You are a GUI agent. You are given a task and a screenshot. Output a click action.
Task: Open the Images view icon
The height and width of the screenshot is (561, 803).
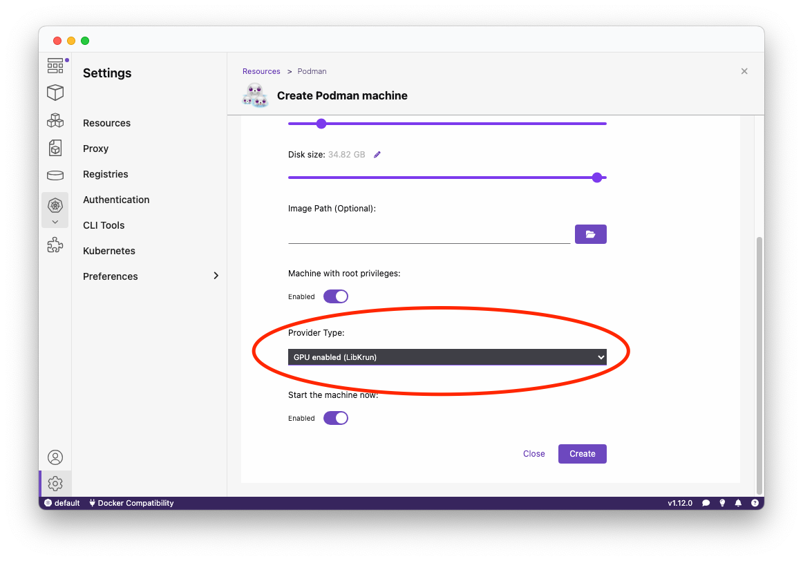point(55,147)
